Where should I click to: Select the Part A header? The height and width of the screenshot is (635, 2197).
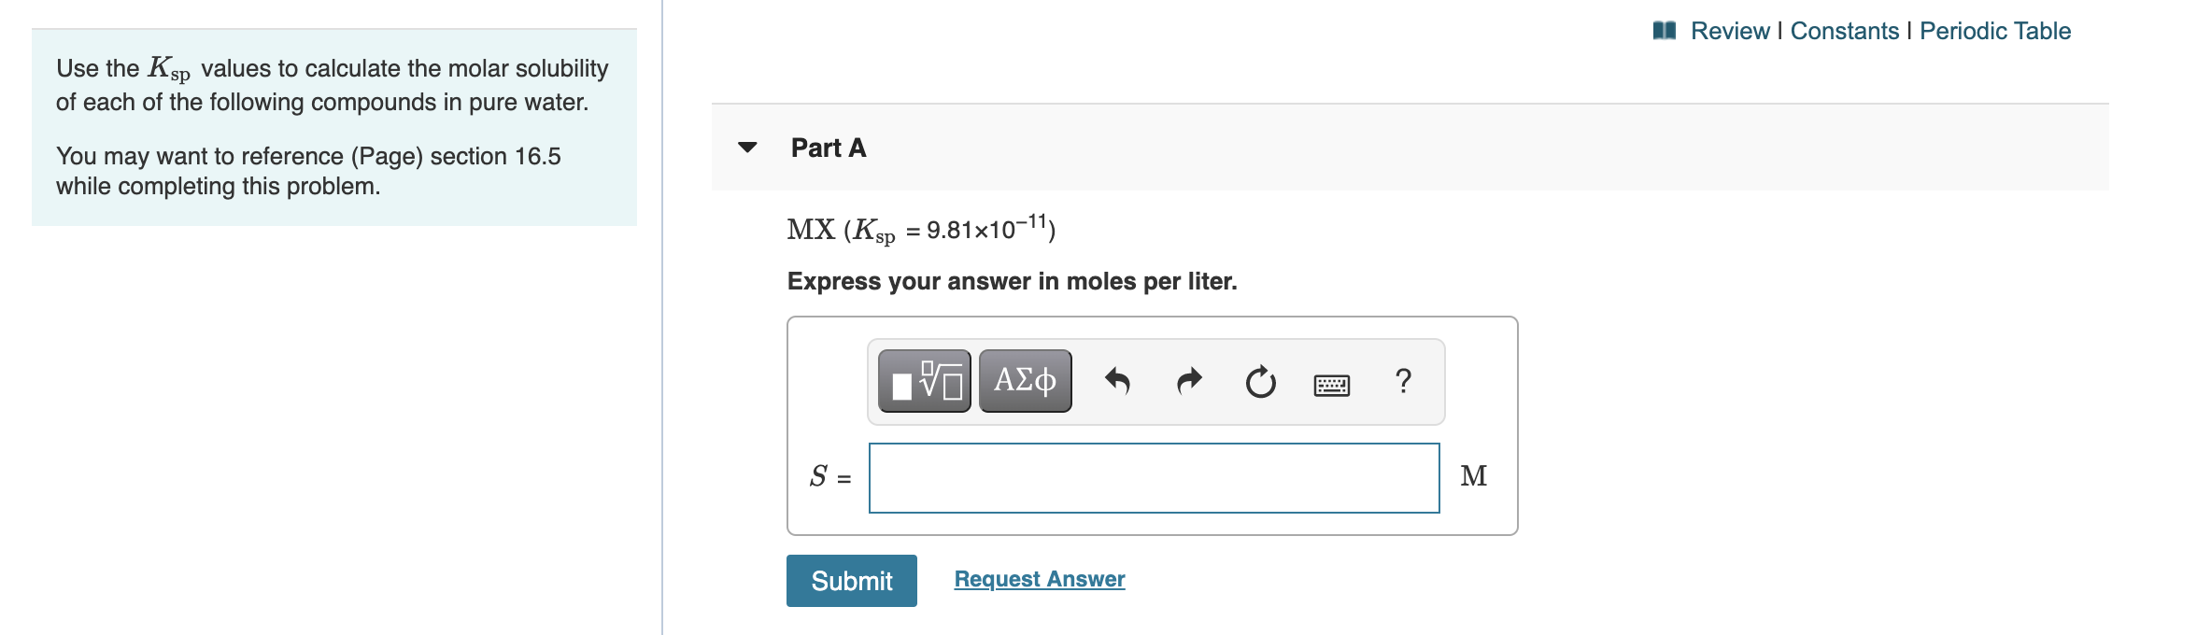pyautogui.click(x=828, y=148)
